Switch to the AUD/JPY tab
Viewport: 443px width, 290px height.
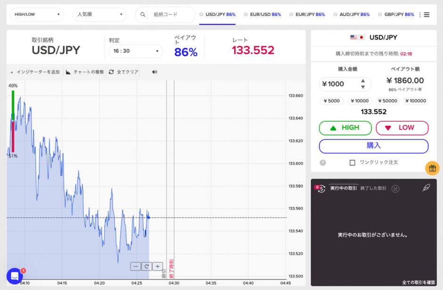pos(354,15)
